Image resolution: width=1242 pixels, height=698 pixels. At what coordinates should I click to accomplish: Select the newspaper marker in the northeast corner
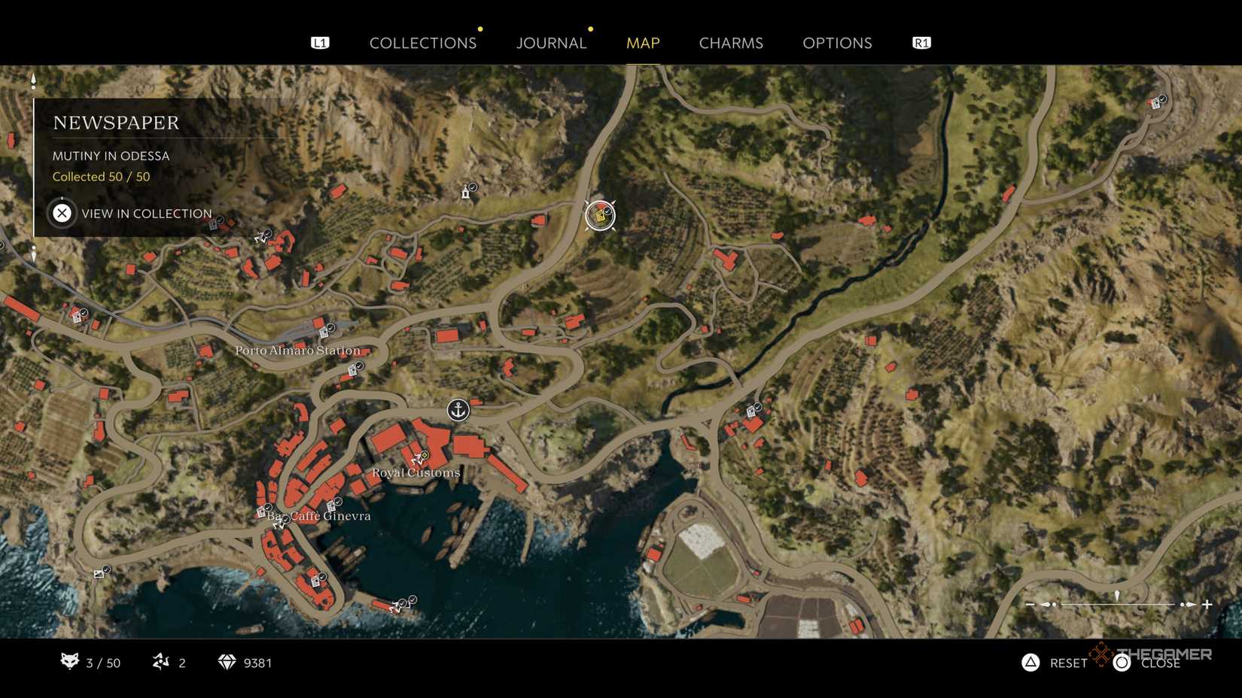point(1158,102)
